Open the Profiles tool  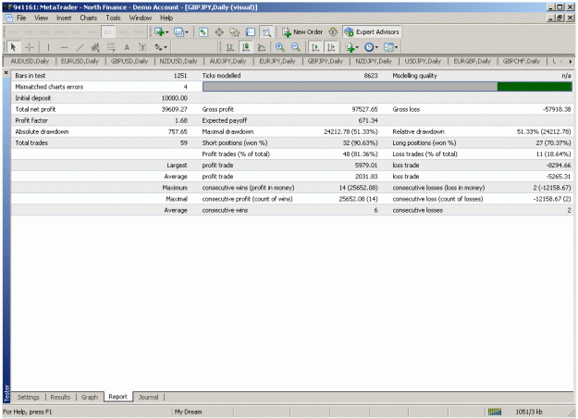pos(178,32)
